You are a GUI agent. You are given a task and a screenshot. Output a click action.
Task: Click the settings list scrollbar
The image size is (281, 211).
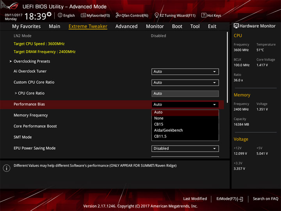[x=227, y=67]
